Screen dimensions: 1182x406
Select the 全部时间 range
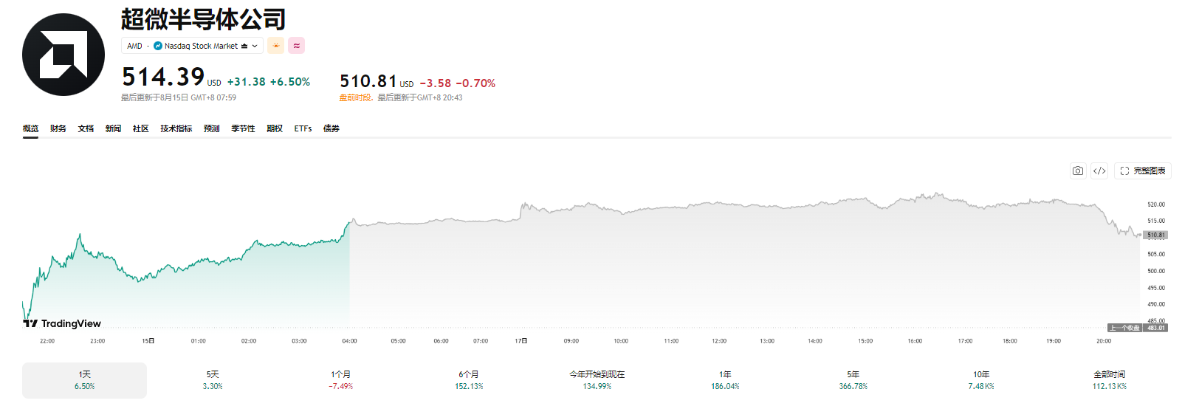tap(1110, 380)
